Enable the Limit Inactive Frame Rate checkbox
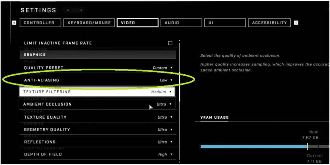Screen dimensions: 330x165 pos(170,43)
